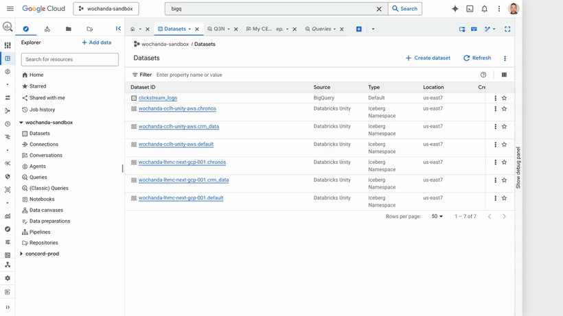Open the header more-options kebab menu

click(x=498, y=9)
